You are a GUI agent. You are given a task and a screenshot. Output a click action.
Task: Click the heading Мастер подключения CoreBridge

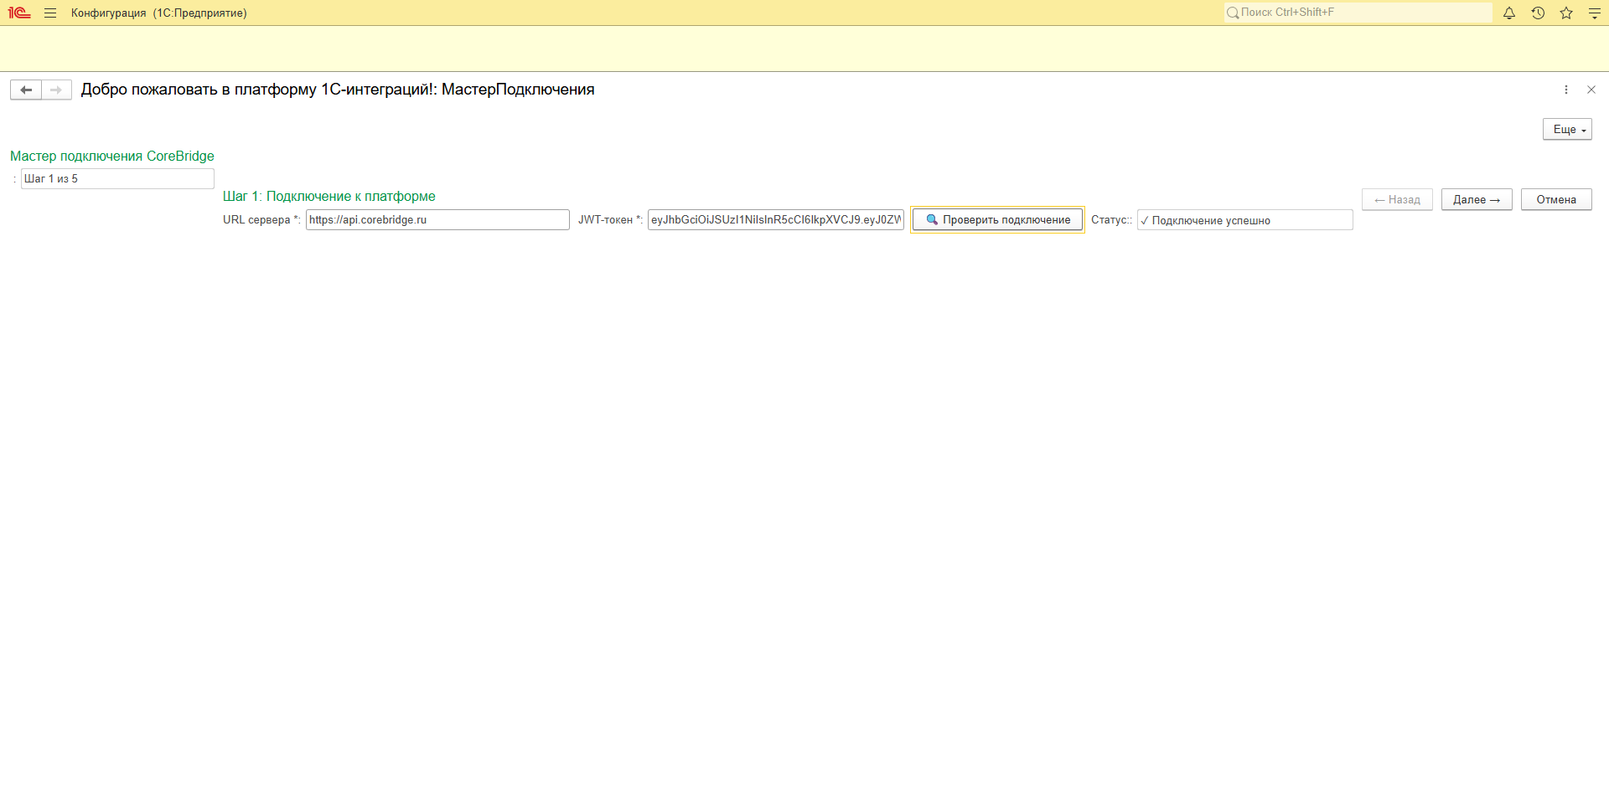point(112,156)
